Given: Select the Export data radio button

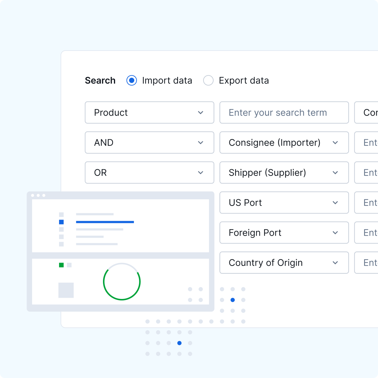Looking at the screenshot, I should pyautogui.click(x=208, y=81).
